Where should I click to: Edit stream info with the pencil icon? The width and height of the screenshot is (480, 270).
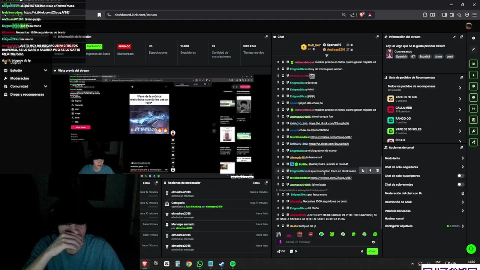[x=454, y=37]
